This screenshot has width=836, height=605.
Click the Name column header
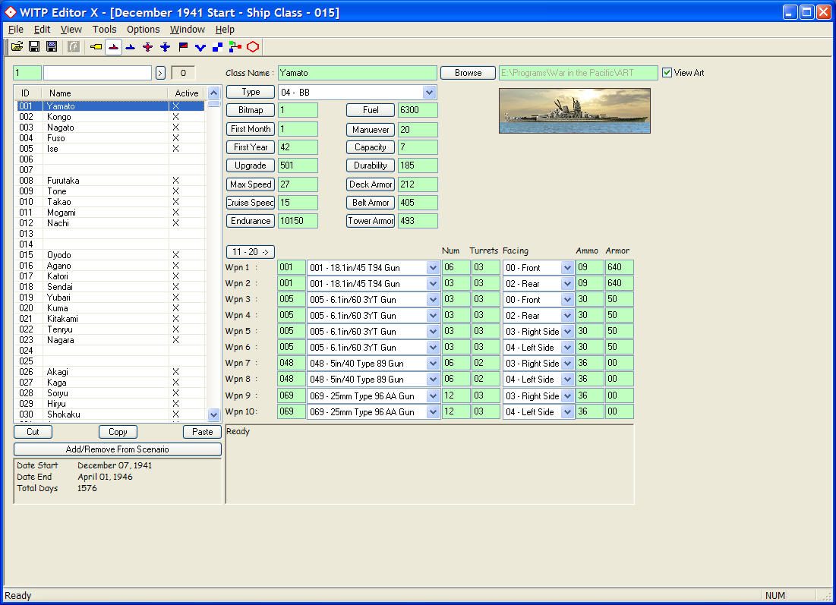point(105,93)
